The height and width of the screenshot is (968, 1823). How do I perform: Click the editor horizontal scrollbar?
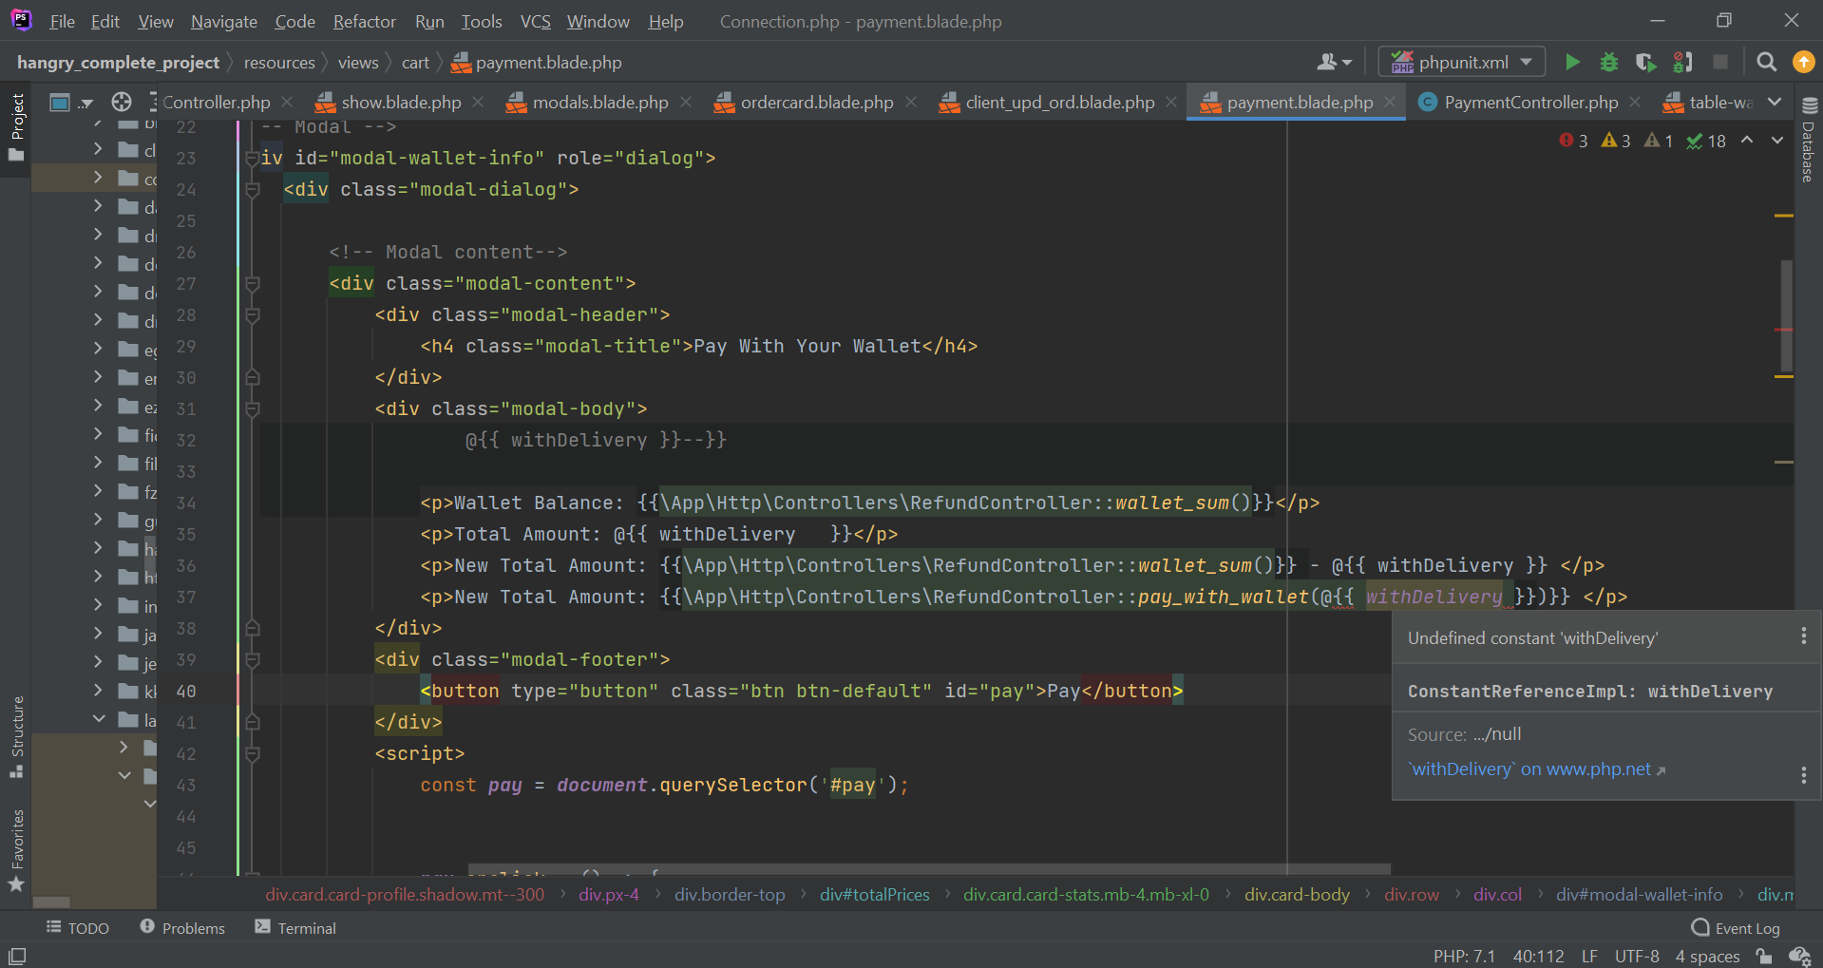(929, 868)
